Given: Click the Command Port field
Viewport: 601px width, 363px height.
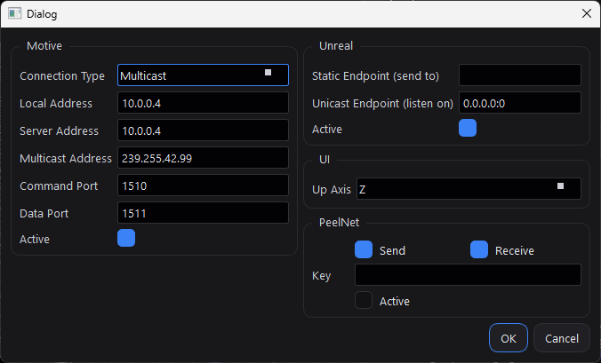Looking at the screenshot, I should pos(203,185).
